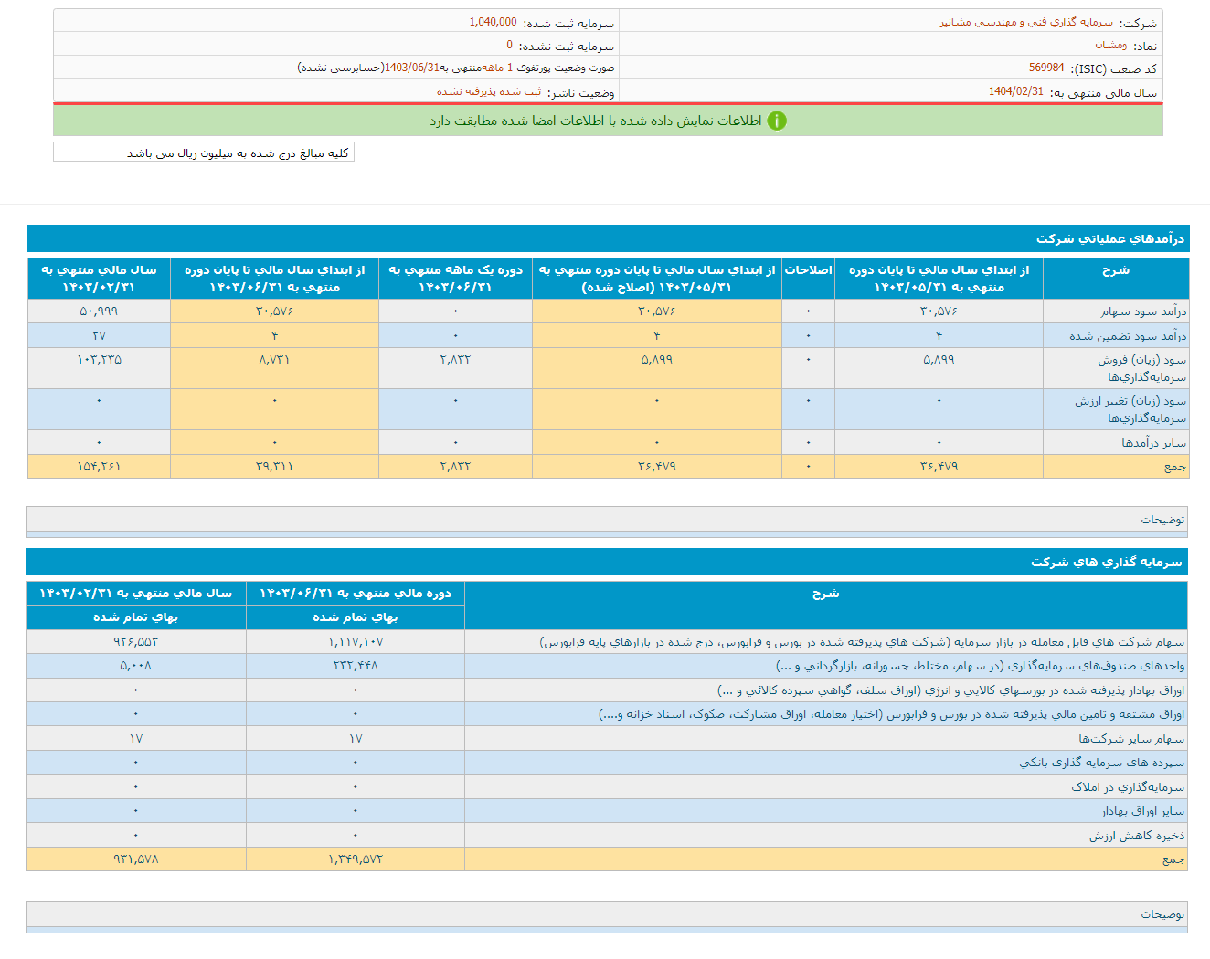Click the symbol value ومشان
This screenshot has height=959, width=1210.
click(x=1110, y=45)
